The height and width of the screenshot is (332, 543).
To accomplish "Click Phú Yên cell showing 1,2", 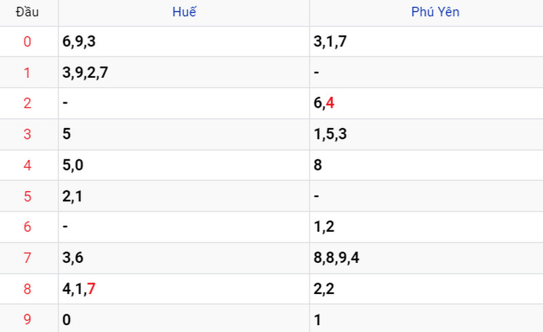I will click(426, 227).
